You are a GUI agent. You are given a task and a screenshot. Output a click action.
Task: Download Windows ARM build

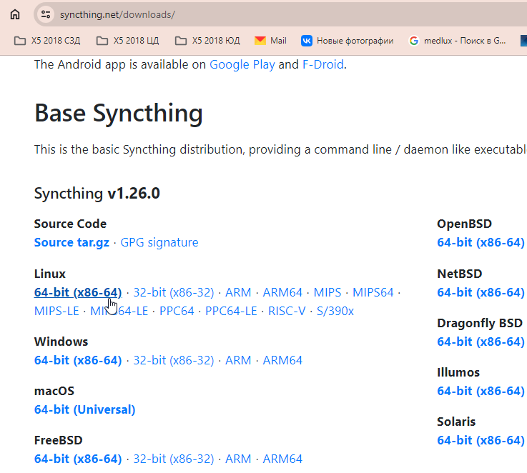[x=238, y=360]
